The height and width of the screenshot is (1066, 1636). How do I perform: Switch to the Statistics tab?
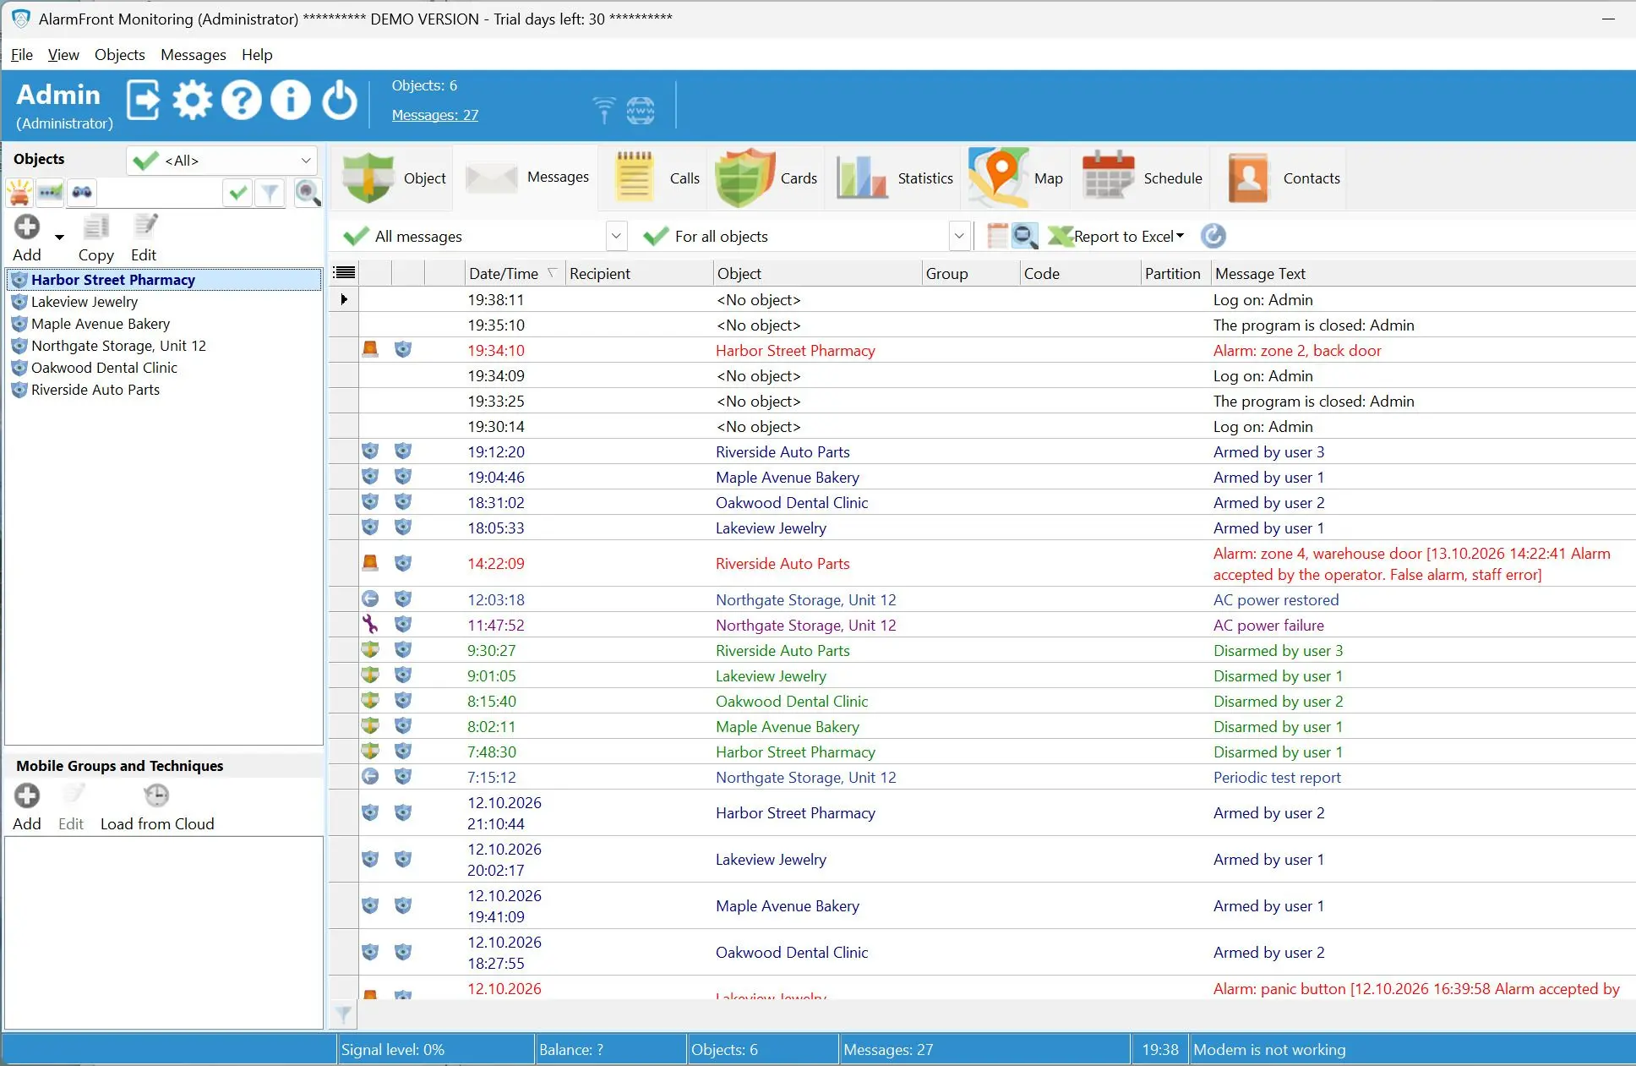click(x=894, y=178)
